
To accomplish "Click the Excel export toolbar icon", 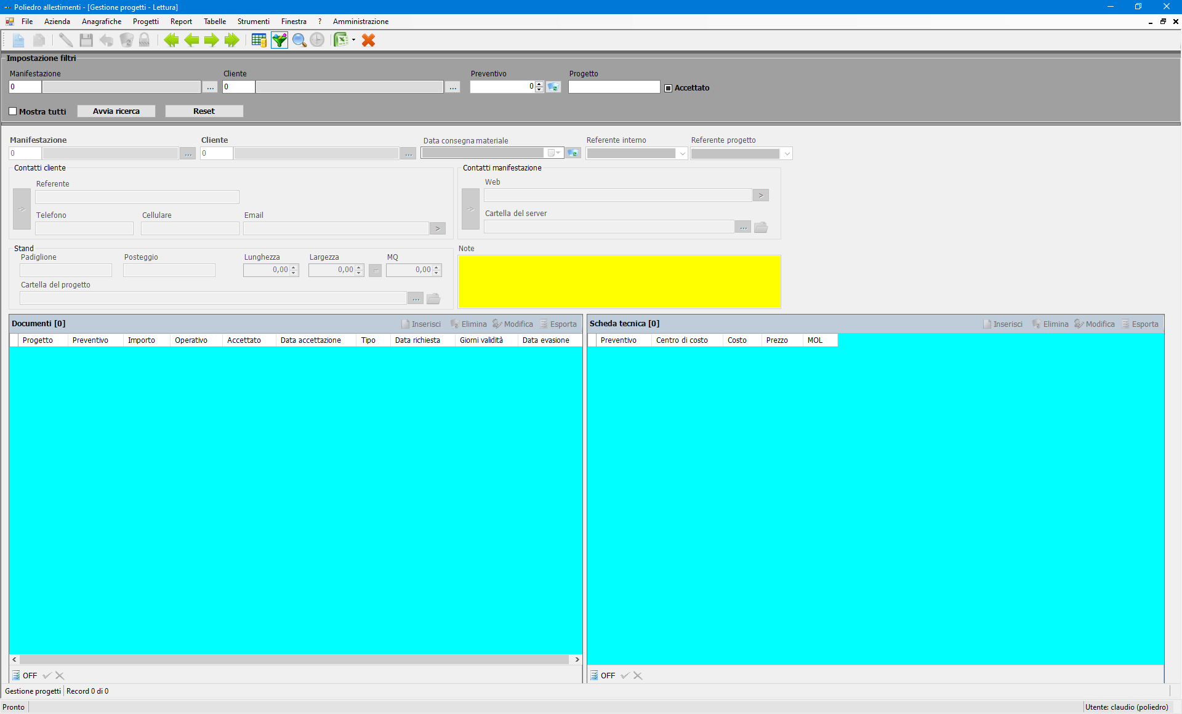I will [341, 40].
